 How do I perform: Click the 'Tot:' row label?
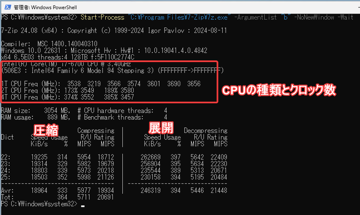[7, 197]
